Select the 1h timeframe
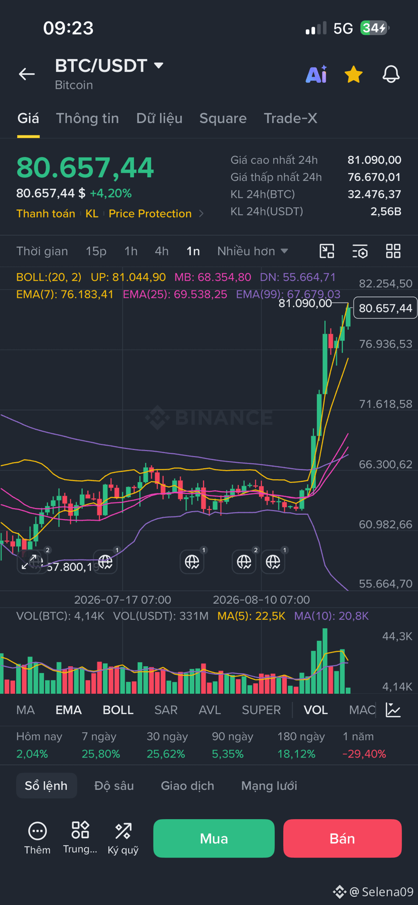 (x=131, y=251)
